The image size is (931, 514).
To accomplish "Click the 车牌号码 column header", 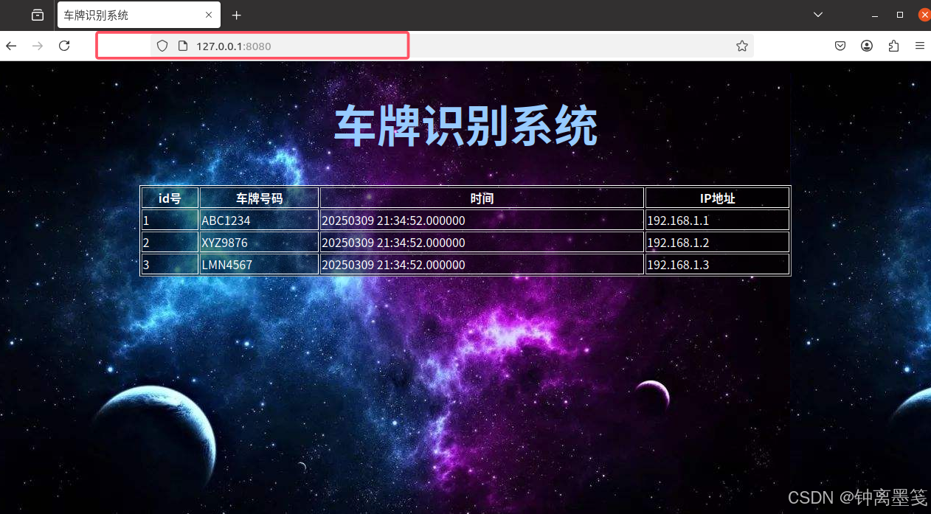I will (x=259, y=198).
